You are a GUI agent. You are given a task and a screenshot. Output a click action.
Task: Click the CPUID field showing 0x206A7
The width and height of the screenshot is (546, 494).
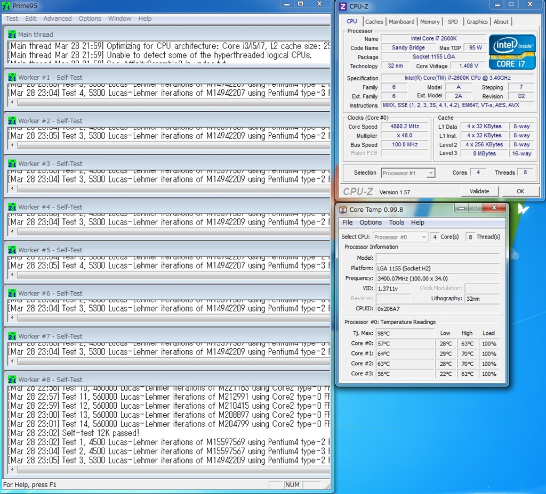tap(438, 309)
